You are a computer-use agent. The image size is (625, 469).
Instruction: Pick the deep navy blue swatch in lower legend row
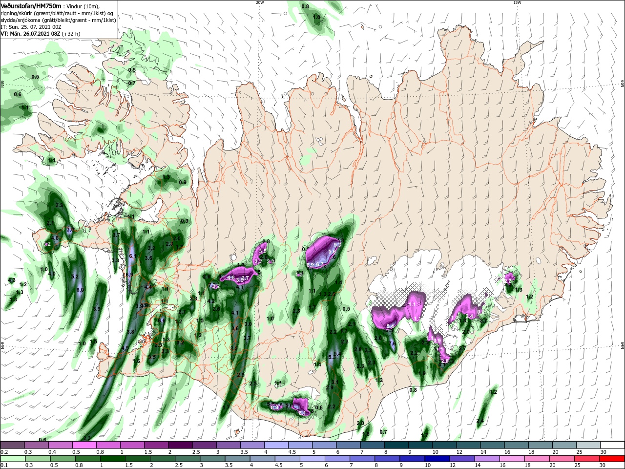437,459
